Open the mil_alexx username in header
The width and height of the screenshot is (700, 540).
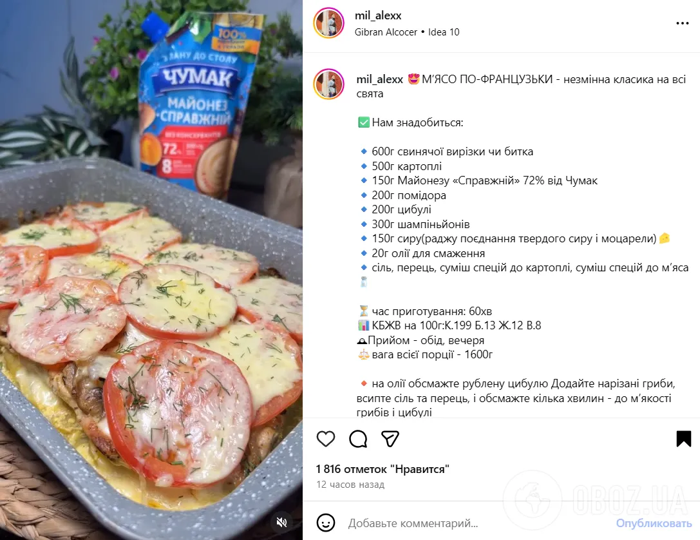pos(377,15)
